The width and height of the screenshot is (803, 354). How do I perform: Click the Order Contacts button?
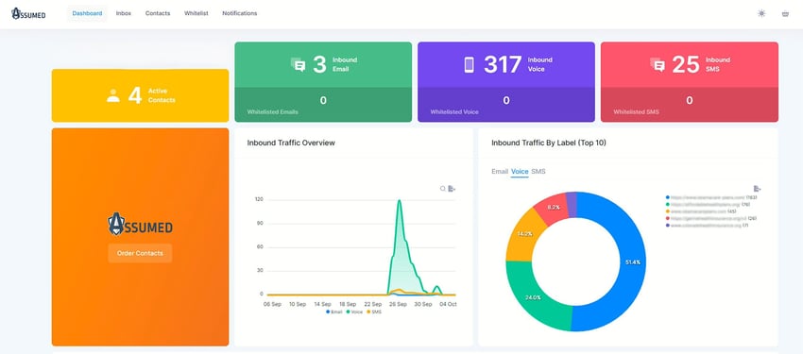[x=140, y=253]
